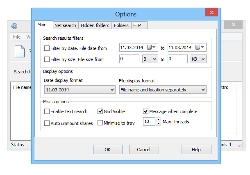The image size is (250, 175).
Task: Open the Hidden folders tab
Action: (95, 25)
